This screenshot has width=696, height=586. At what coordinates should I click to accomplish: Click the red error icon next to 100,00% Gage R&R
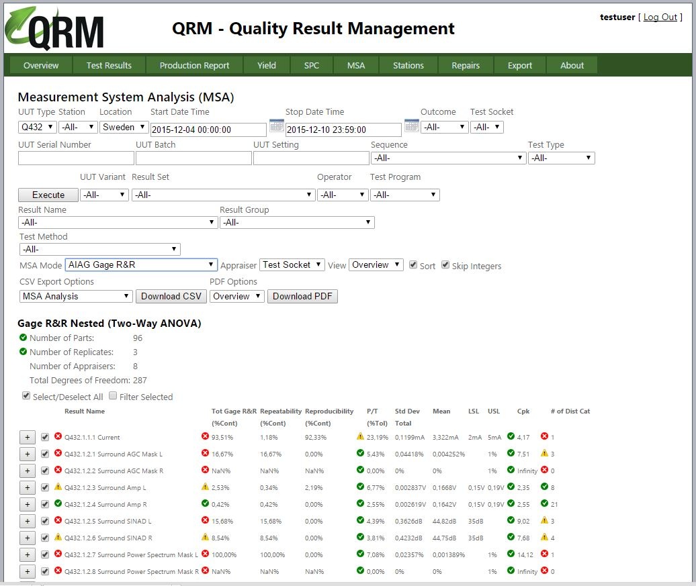205,554
